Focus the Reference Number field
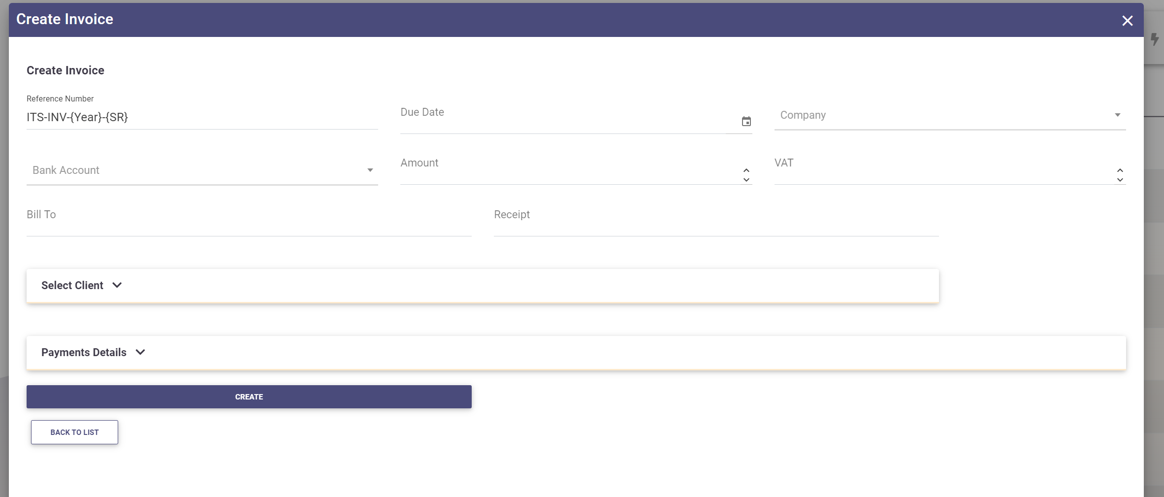 tap(202, 117)
